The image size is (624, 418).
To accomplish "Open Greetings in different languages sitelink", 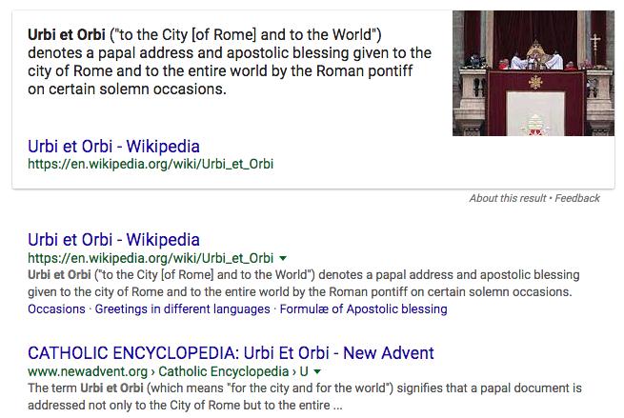I will tap(182, 309).
